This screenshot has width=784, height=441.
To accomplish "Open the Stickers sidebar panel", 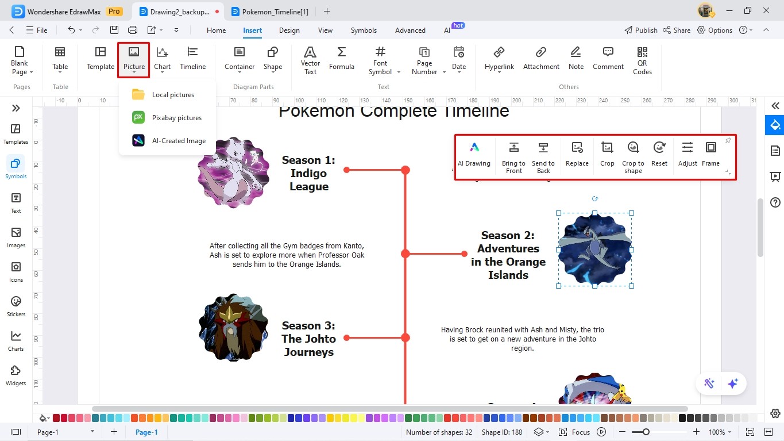I will [16, 306].
